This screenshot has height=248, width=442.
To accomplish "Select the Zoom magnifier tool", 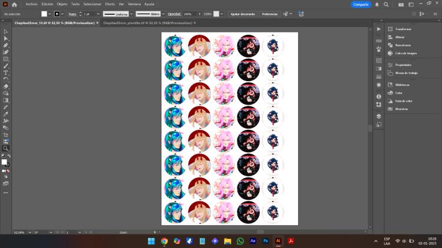I will (x=6, y=148).
